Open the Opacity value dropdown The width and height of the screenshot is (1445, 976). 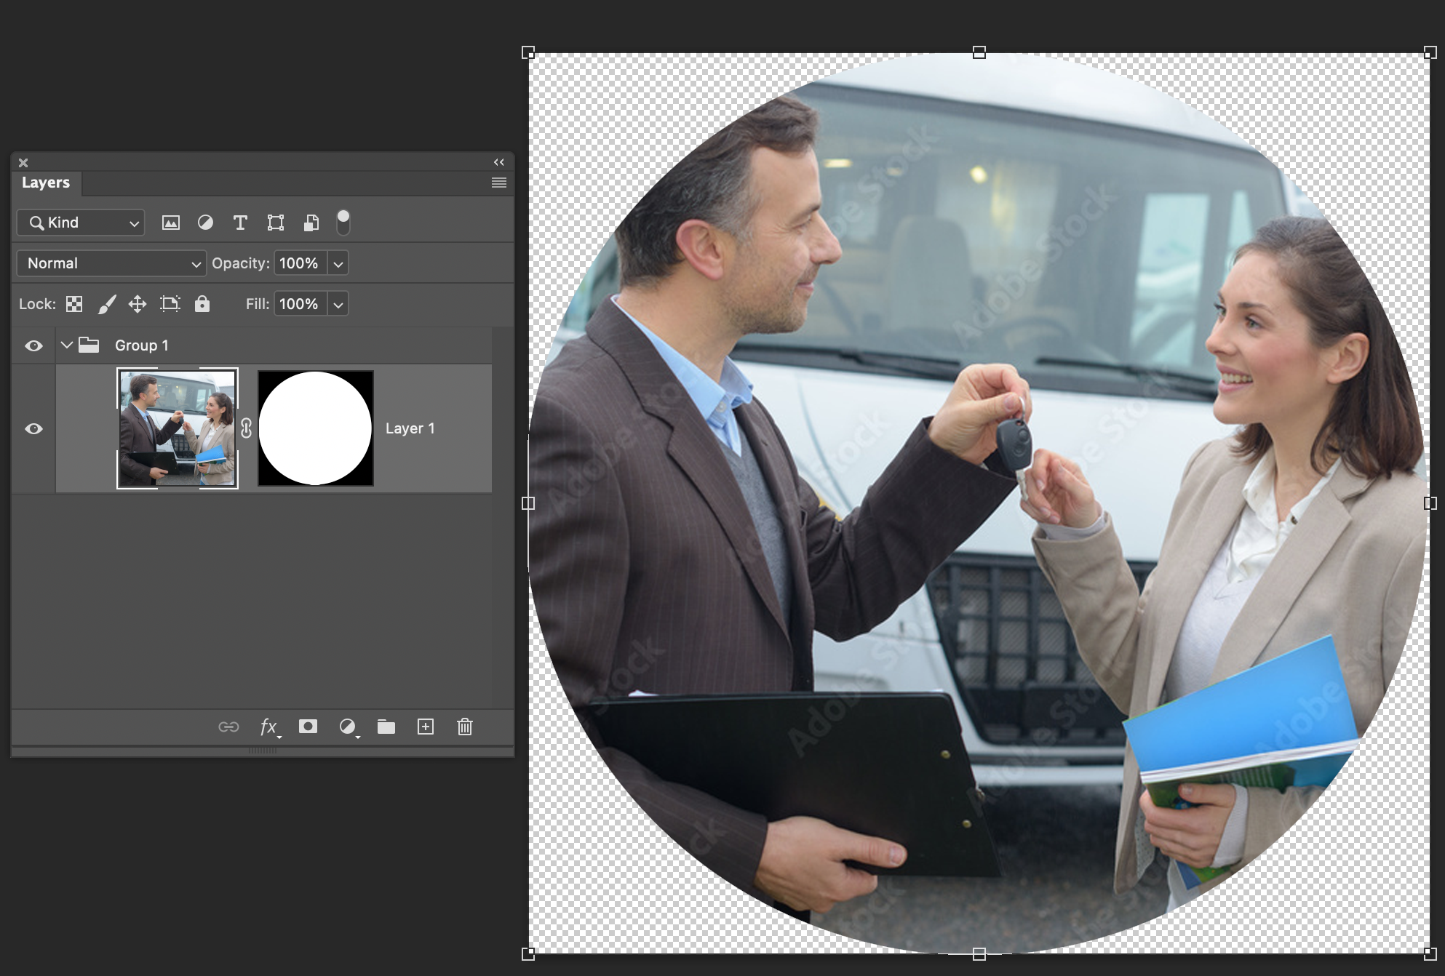pyautogui.click(x=338, y=263)
